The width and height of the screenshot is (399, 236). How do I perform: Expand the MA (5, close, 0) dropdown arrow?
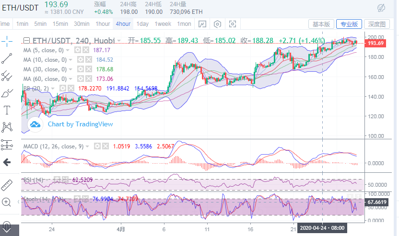point(68,50)
